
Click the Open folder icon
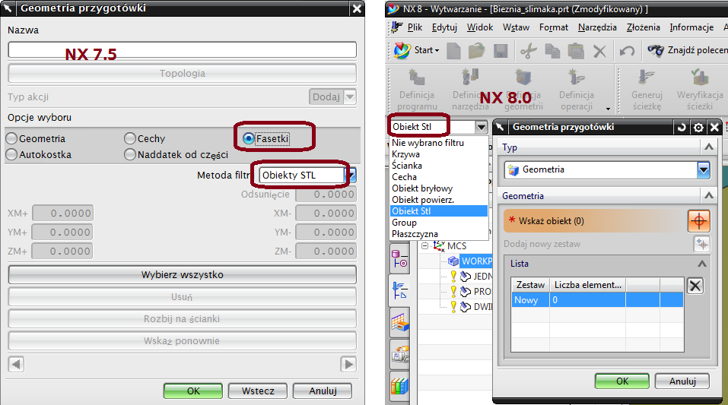click(x=476, y=51)
